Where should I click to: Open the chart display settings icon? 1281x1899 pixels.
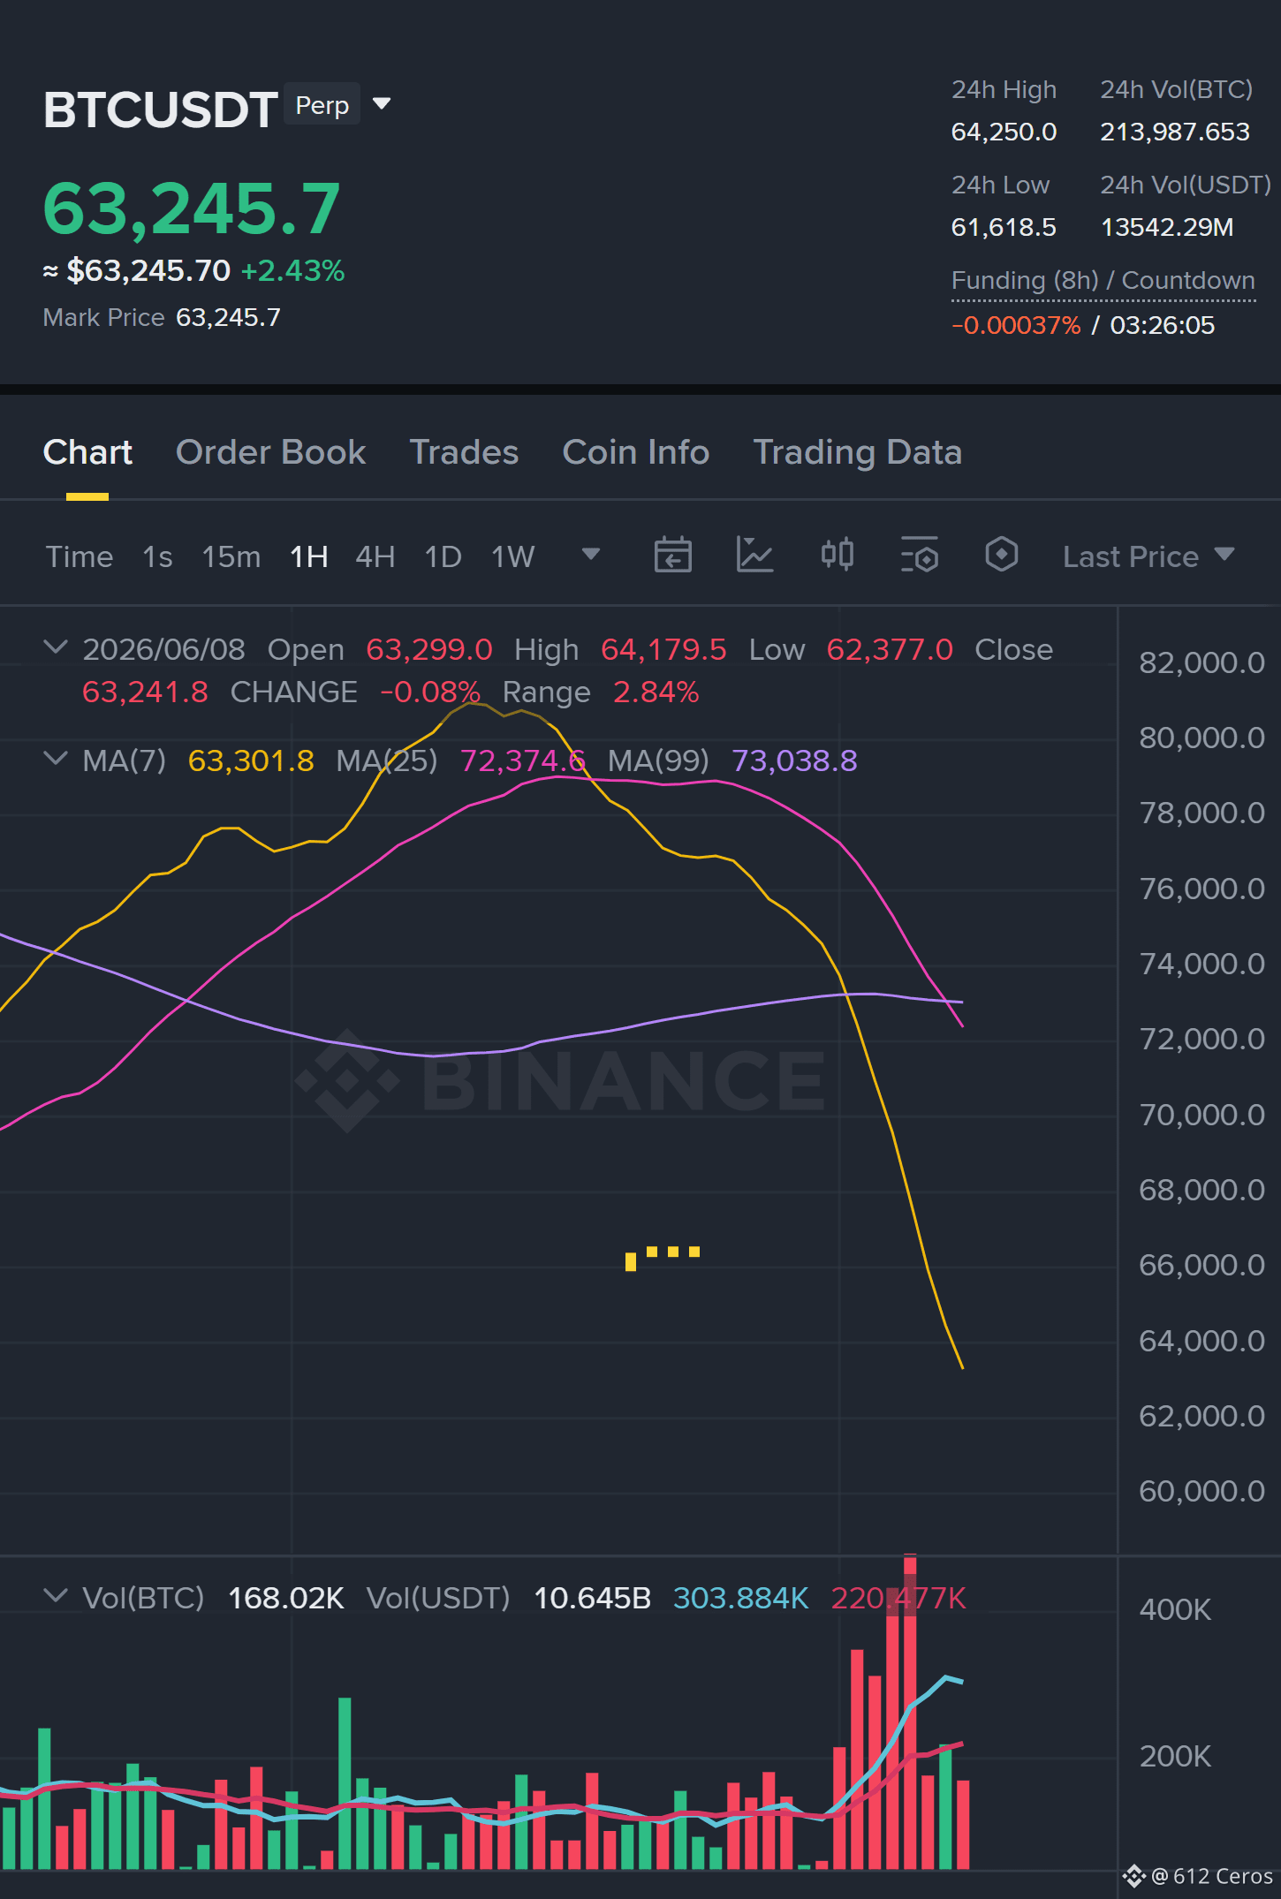(x=920, y=556)
